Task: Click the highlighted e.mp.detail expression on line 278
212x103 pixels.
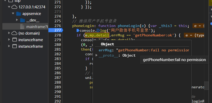Action: pos(97,35)
